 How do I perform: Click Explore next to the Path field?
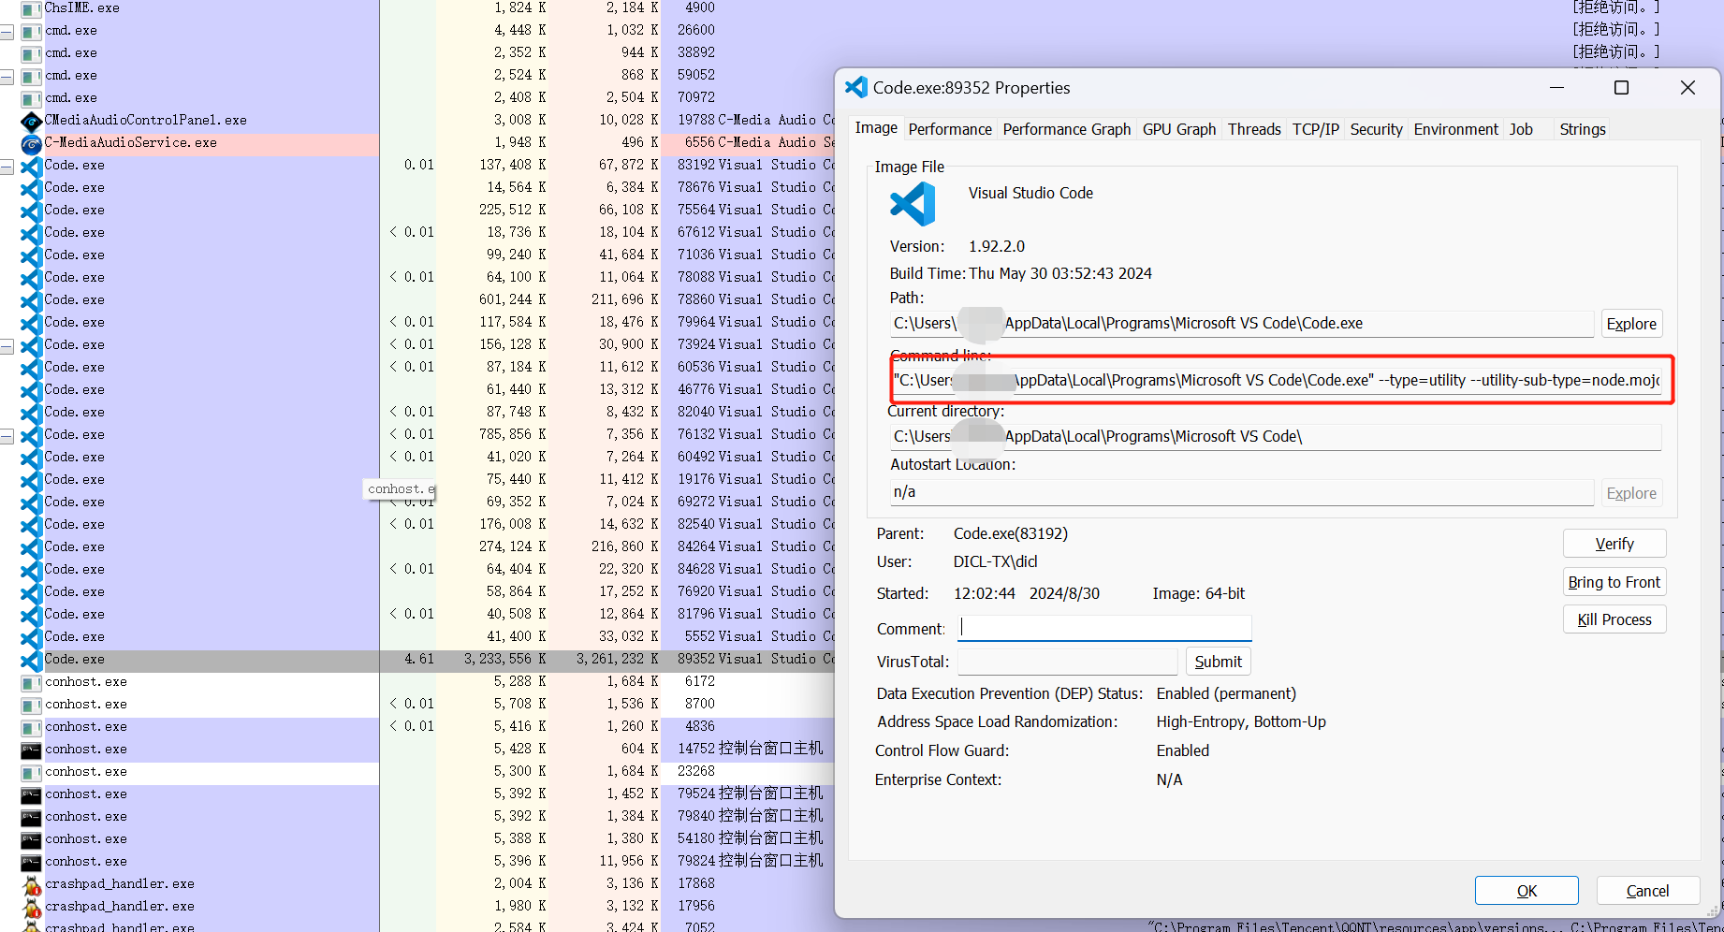tap(1631, 324)
